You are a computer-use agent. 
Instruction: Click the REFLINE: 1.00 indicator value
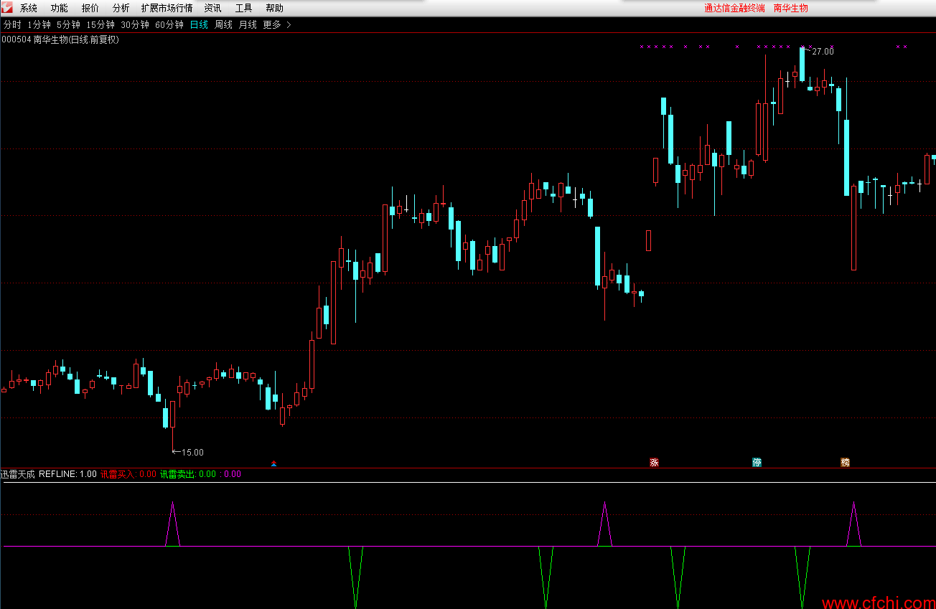[67, 474]
